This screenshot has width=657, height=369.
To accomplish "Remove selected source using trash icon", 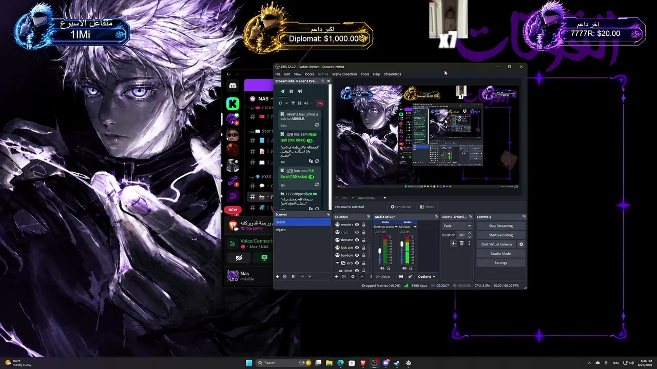I will pos(344,276).
